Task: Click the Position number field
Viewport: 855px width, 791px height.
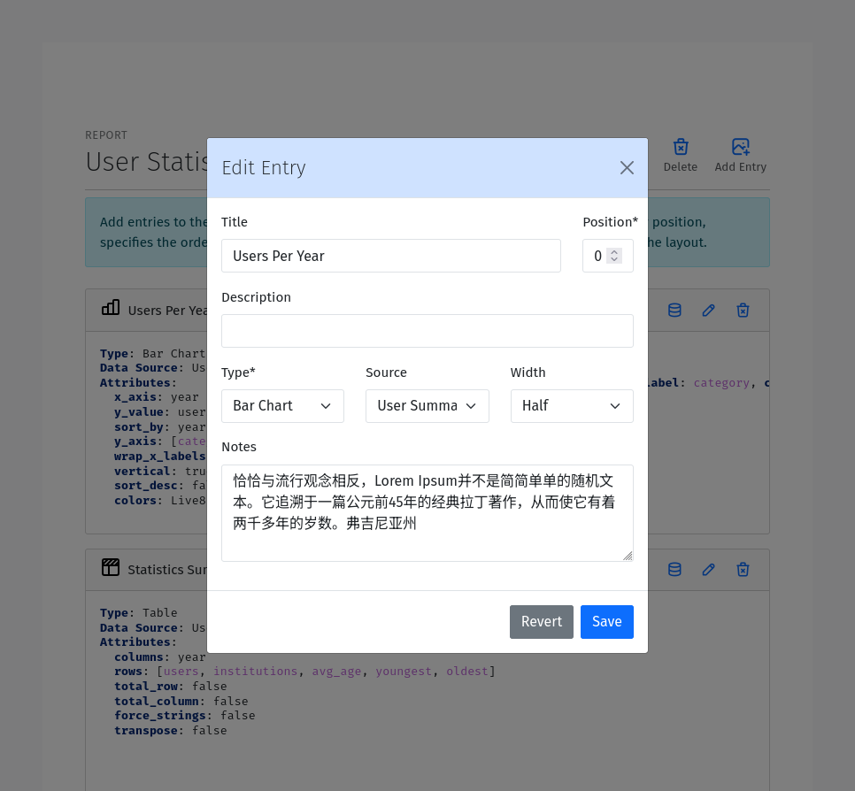Action: pyautogui.click(x=607, y=256)
